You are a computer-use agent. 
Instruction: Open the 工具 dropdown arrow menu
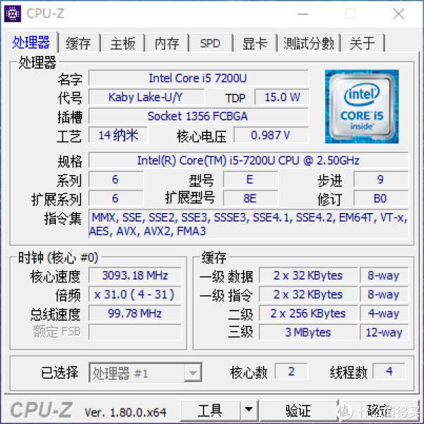click(249, 410)
